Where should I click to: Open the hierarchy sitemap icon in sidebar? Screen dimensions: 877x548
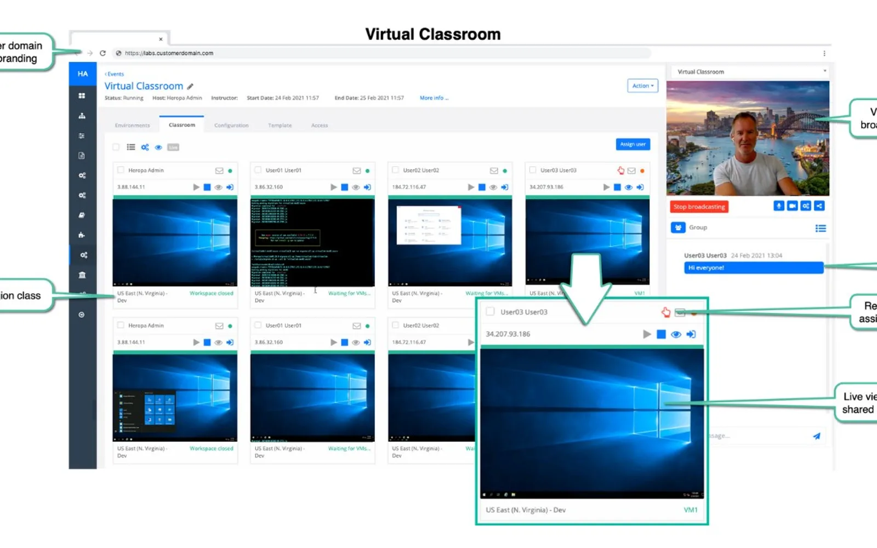coord(82,116)
